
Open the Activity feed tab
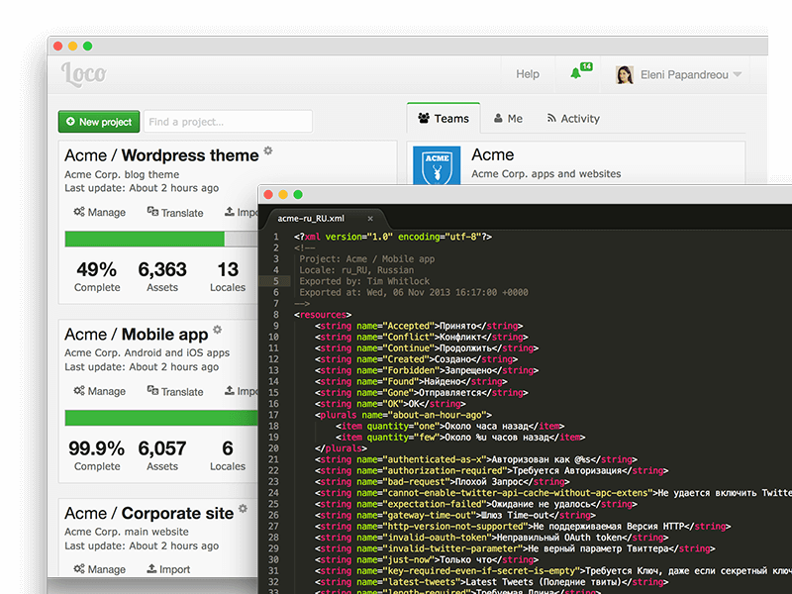[572, 119]
